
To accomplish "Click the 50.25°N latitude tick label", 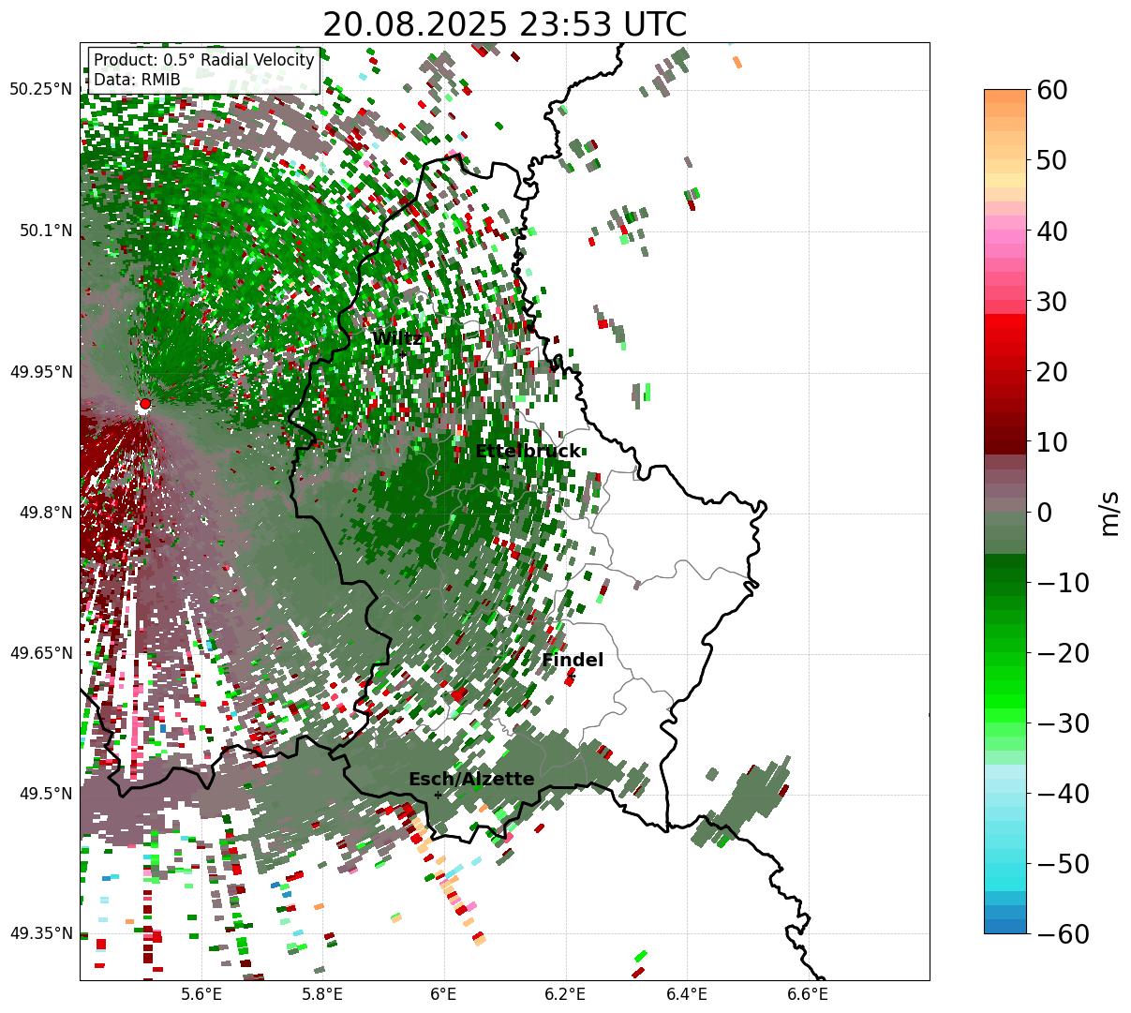I will tap(40, 90).
